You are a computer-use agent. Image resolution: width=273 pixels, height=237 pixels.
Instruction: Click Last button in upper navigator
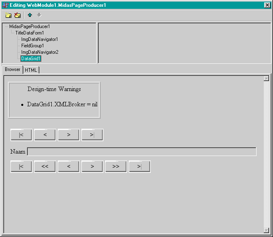click(x=92, y=135)
